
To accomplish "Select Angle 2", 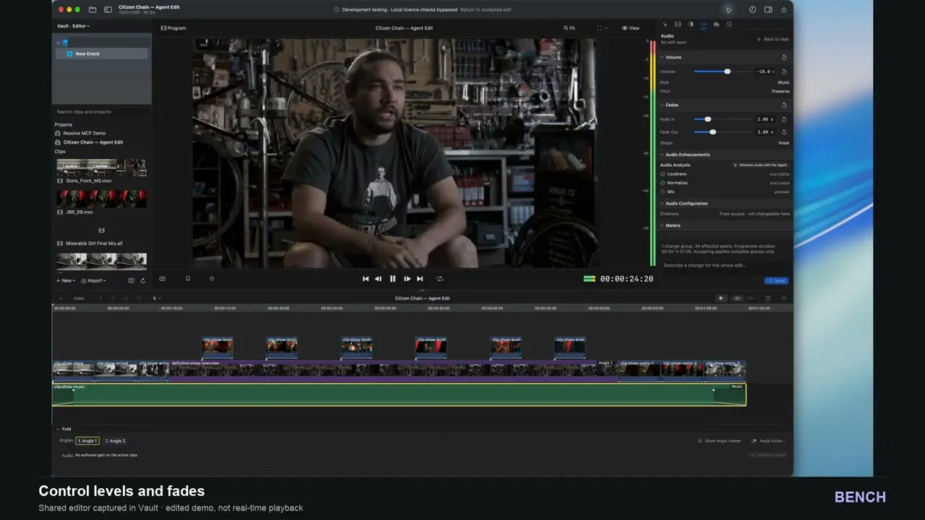I will pyautogui.click(x=115, y=441).
